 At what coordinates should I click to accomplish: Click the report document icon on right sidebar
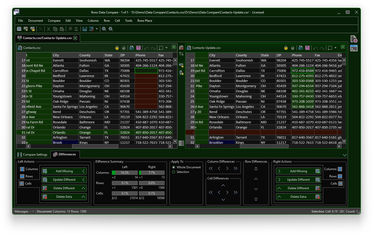click(354, 39)
